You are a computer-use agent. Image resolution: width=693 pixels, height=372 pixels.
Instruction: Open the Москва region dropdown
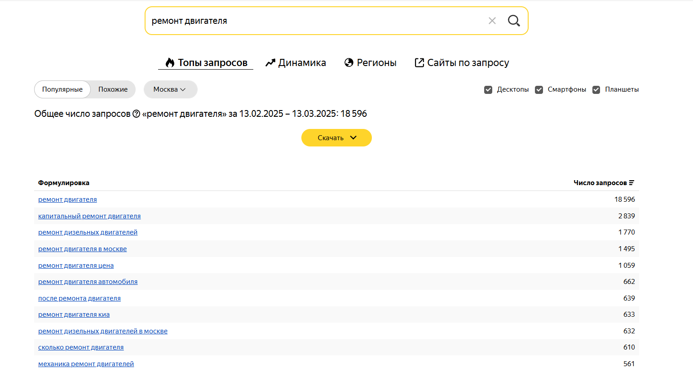[170, 89]
